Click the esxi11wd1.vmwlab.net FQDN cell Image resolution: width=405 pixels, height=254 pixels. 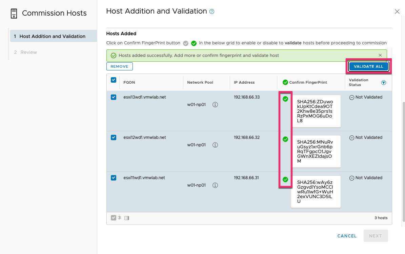click(x=144, y=177)
